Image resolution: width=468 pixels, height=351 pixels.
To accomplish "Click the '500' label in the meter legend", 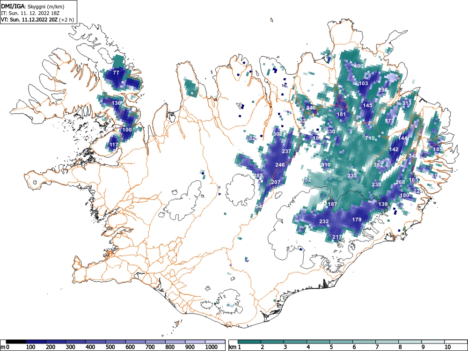I will click(110, 347).
